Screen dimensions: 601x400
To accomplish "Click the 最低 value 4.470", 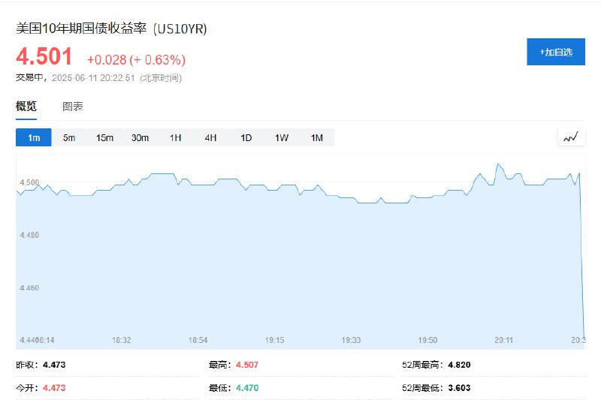I will click(247, 388).
